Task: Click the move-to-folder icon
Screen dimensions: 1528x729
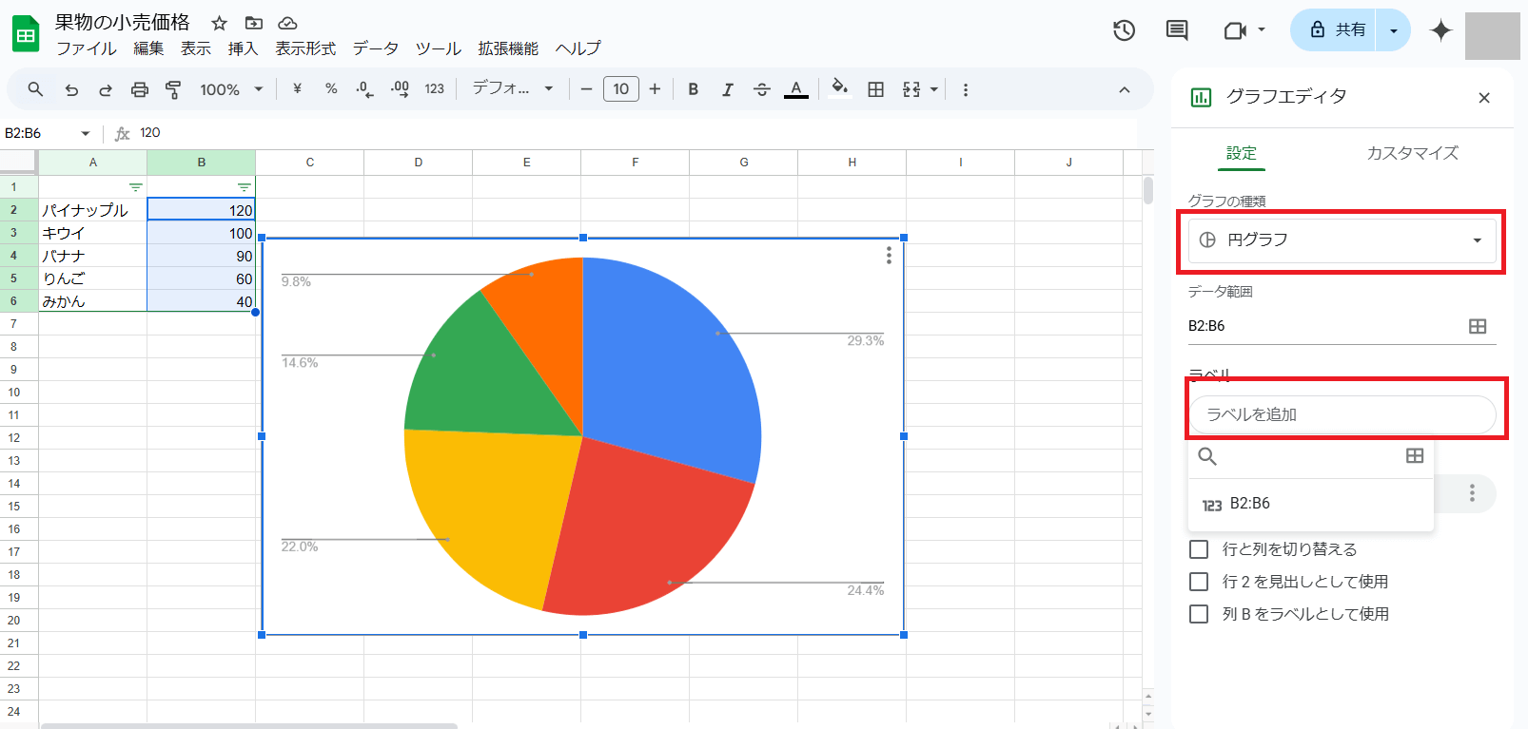Action: [x=253, y=23]
